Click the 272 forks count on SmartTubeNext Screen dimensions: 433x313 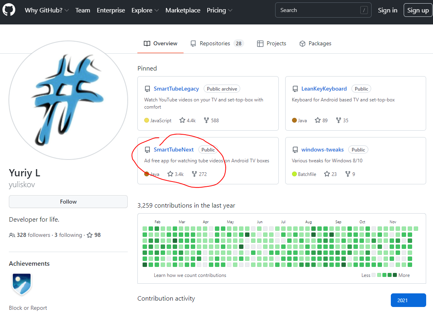tap(203, 174)
